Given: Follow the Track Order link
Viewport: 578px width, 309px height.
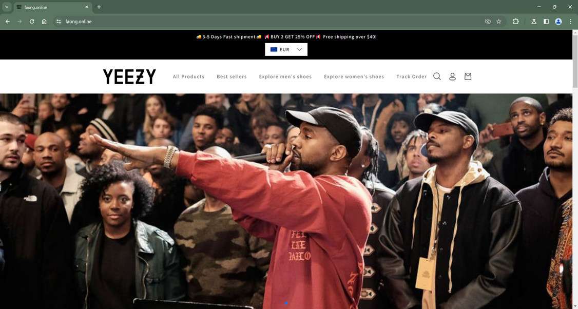Looking at the screenshot, I should pyautogui.click(x=411, y=76).
